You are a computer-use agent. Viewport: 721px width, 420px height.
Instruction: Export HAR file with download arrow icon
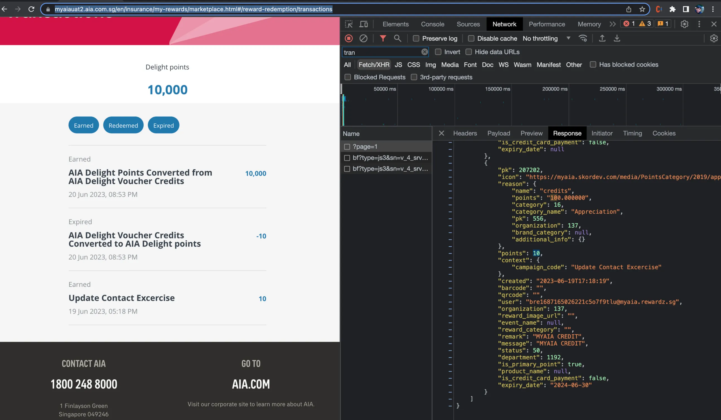[617, 38]
